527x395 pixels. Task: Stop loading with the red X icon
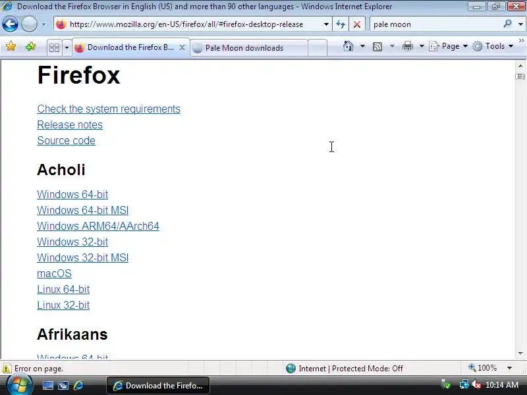tap(357, 24)
